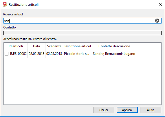This screenshot has height=117, width=165.
Task: Click the empty area of the articles list
Action: (82, 81)
